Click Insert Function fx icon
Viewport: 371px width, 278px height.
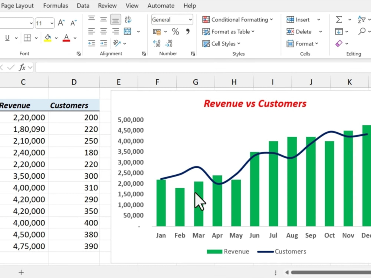22,67
